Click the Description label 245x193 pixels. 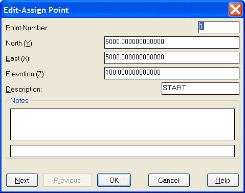pyautogui.click(x=24, y=90)
